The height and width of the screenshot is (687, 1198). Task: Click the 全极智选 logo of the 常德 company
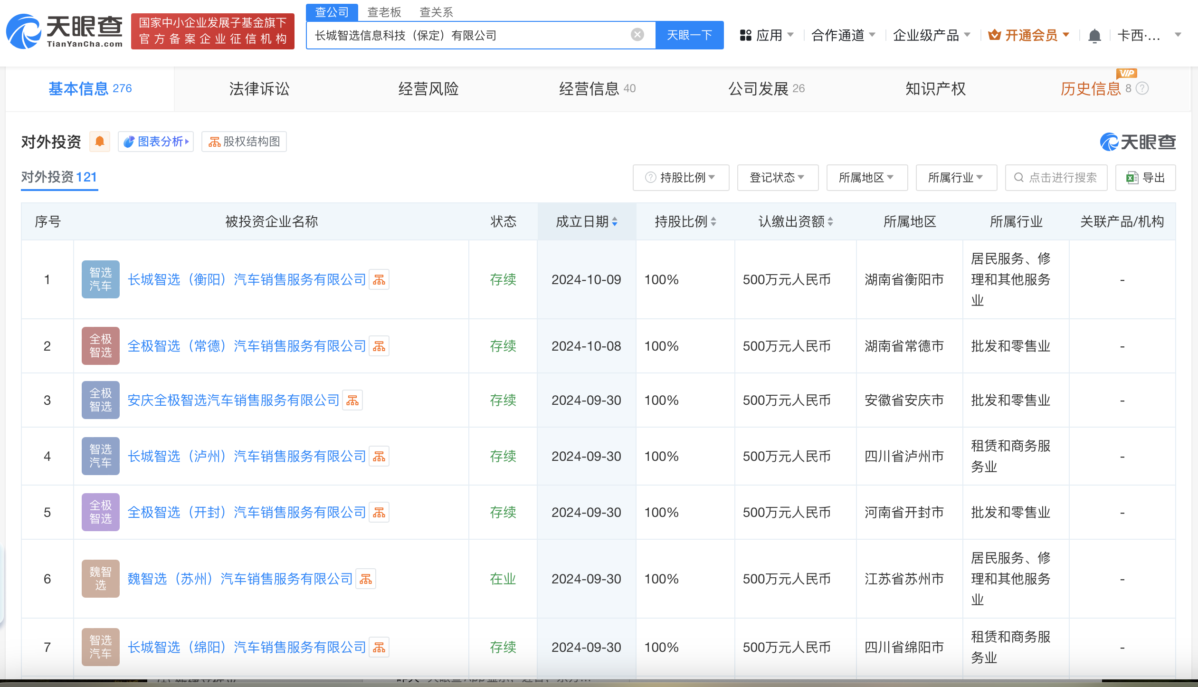click(101, 346)
